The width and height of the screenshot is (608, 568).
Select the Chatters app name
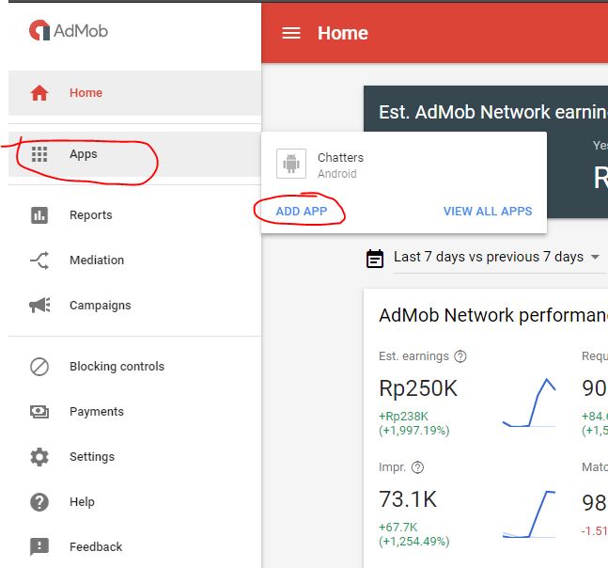click(340, 158)
